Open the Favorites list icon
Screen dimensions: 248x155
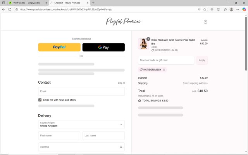point(225,9)
